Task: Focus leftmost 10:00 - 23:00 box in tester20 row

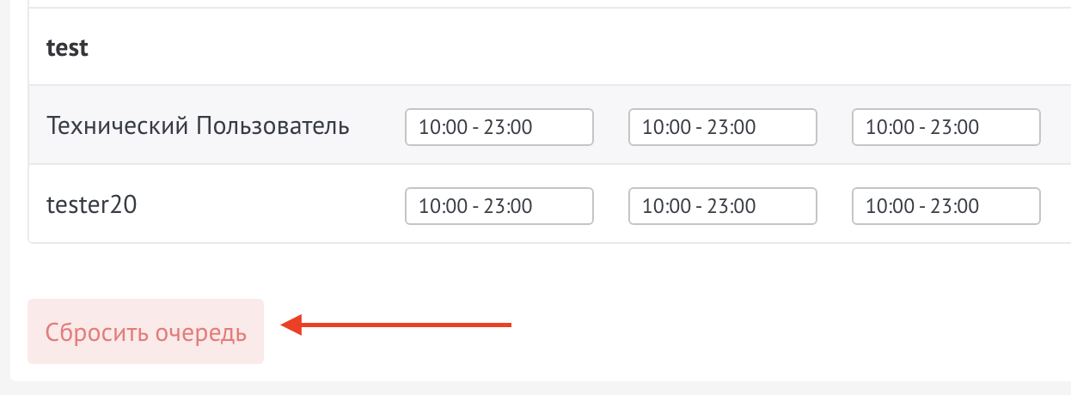Action: (499, 206)
